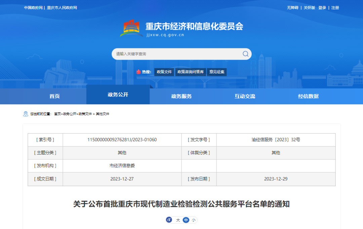Go to the 政务服务 tab
The image size is (363, 229).
[x=182, y=96]
